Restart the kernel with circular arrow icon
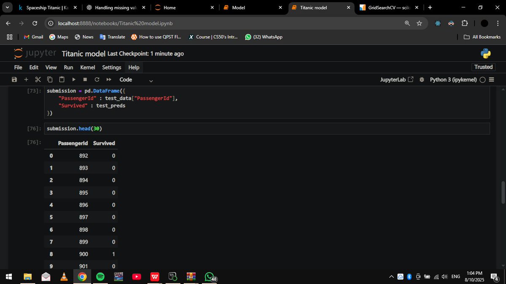 click(97, 80)
